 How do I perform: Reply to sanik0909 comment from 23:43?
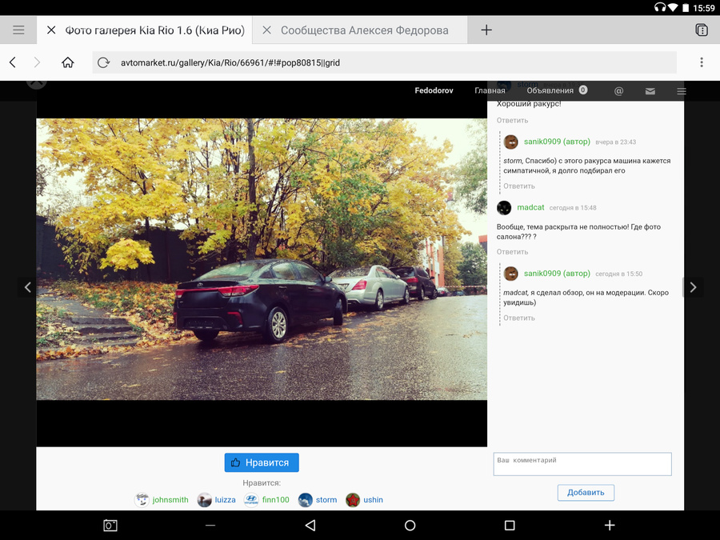519,186
